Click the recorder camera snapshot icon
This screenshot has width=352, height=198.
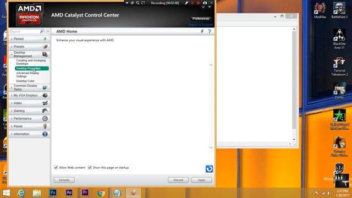click(205, 3)
